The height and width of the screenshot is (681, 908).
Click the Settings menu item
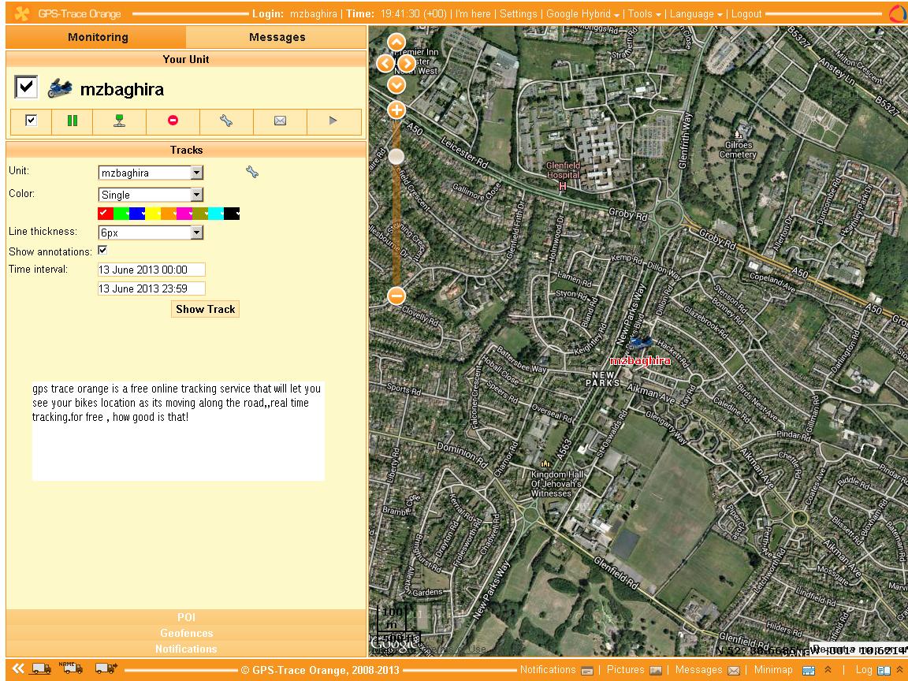pos(519,13)
